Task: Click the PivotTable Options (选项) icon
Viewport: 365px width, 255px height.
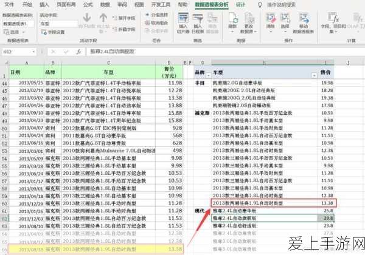Action: pos(7,32)
